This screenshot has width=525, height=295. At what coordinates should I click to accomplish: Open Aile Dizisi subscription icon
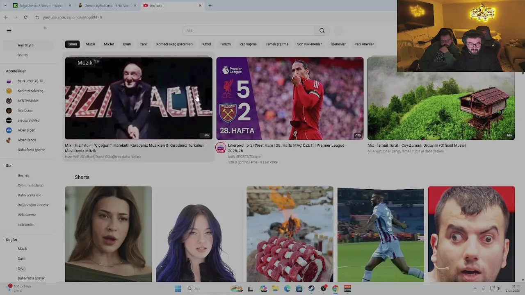(x=9, y=111)
